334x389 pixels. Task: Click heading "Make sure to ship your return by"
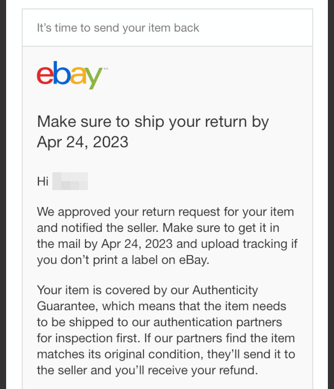(153, 122)
